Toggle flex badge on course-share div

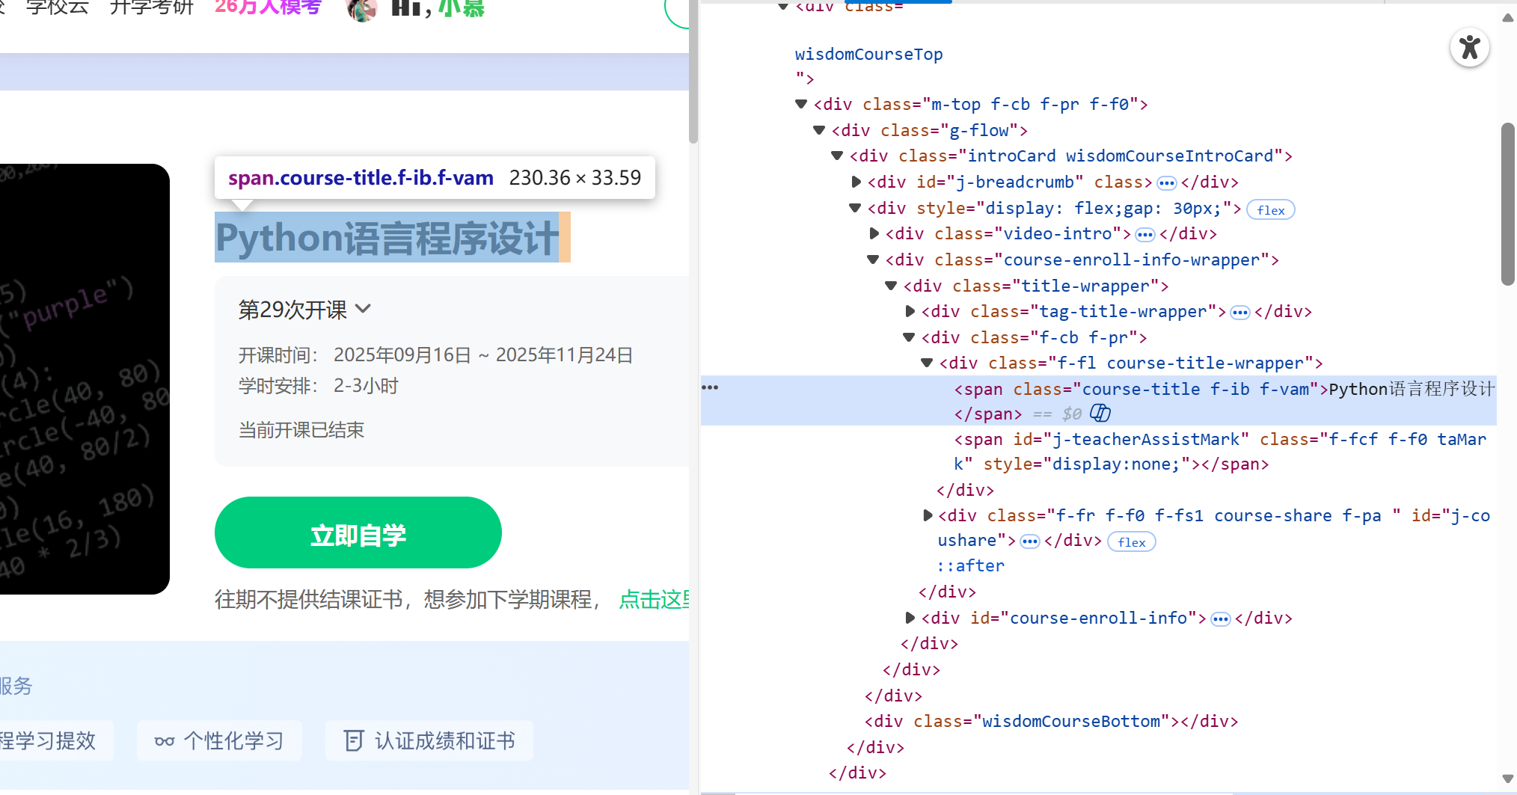1131,542
